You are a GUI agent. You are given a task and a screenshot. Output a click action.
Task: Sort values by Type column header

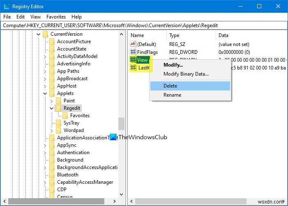[x=191, y=35]
